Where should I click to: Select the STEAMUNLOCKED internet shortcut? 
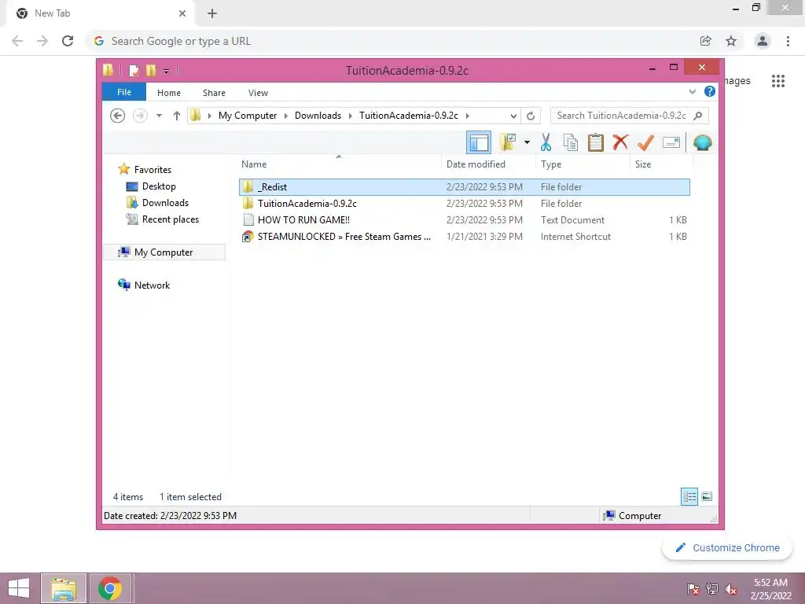point(464,236)
